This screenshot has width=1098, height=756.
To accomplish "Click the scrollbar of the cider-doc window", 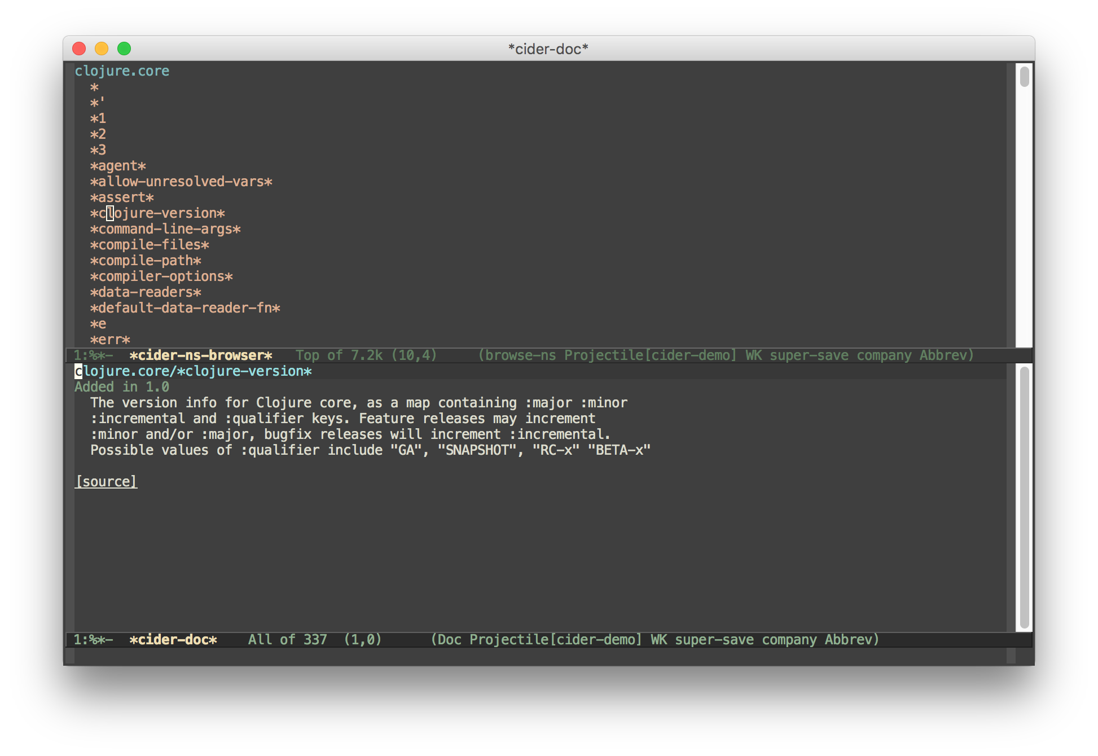I will [x=1024, y=496].
